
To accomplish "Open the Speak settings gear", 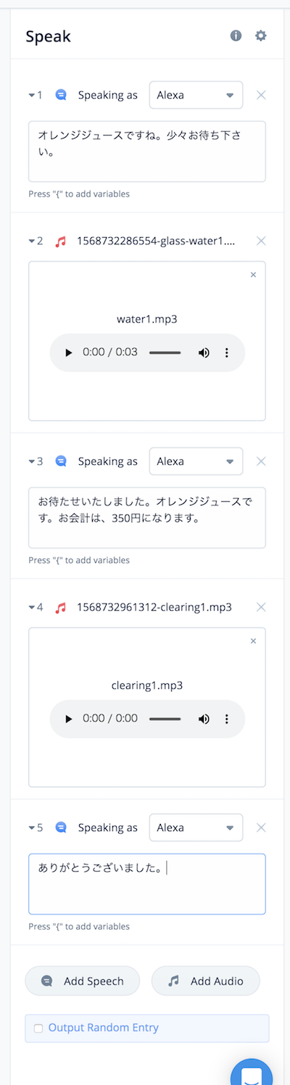I will pos(261,36).
